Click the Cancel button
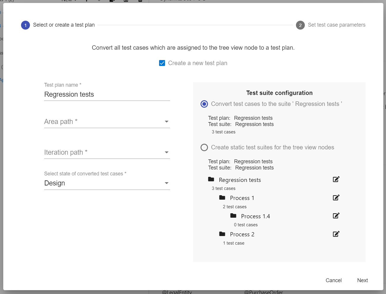The width and height of the screenshot is (386, 294). coord(334,280)
